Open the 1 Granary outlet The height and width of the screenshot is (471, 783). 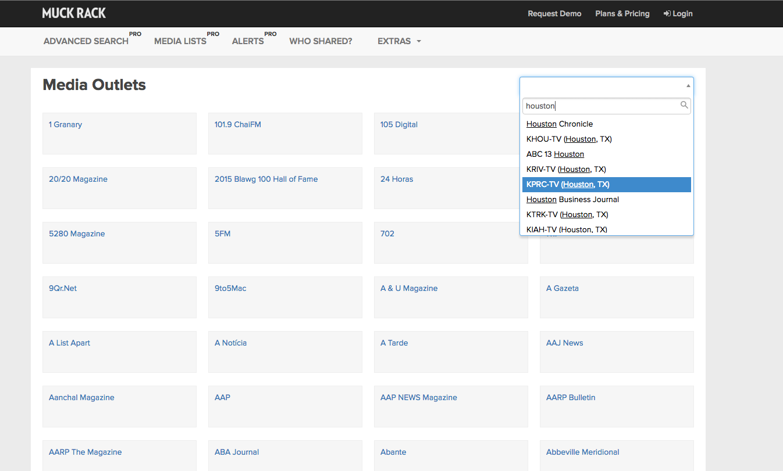(65, 124)
